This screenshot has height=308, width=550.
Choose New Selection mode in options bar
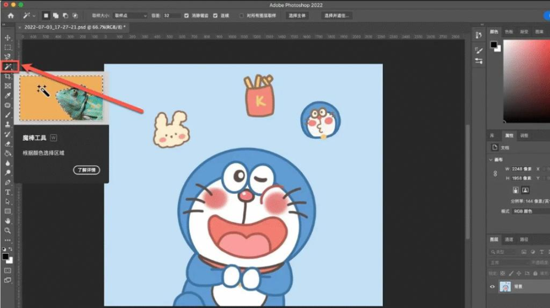(45, 15)
